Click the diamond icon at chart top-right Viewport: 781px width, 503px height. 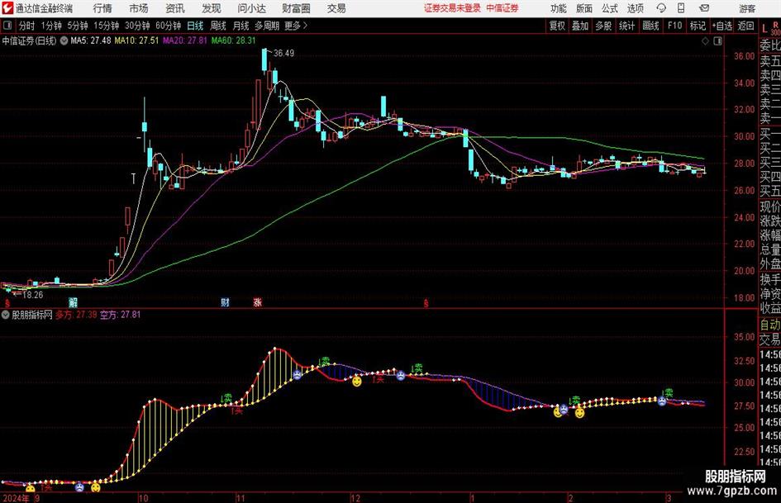point(705,40)
